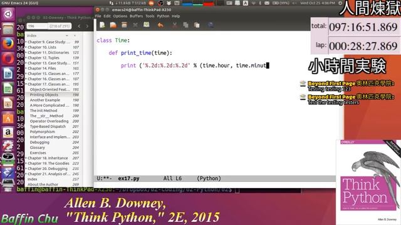This screenshot has height=225, width=401.
Task: Go to previous page in document viewer
Action: pyautogui.click(x=79, y=26)
